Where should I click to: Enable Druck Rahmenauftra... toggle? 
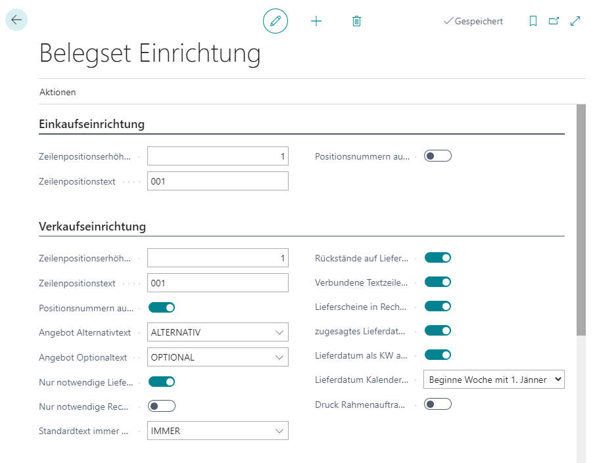tap(437, 404)
